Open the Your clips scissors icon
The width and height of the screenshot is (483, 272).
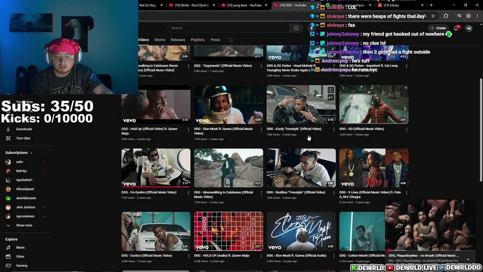pos(8,138)
